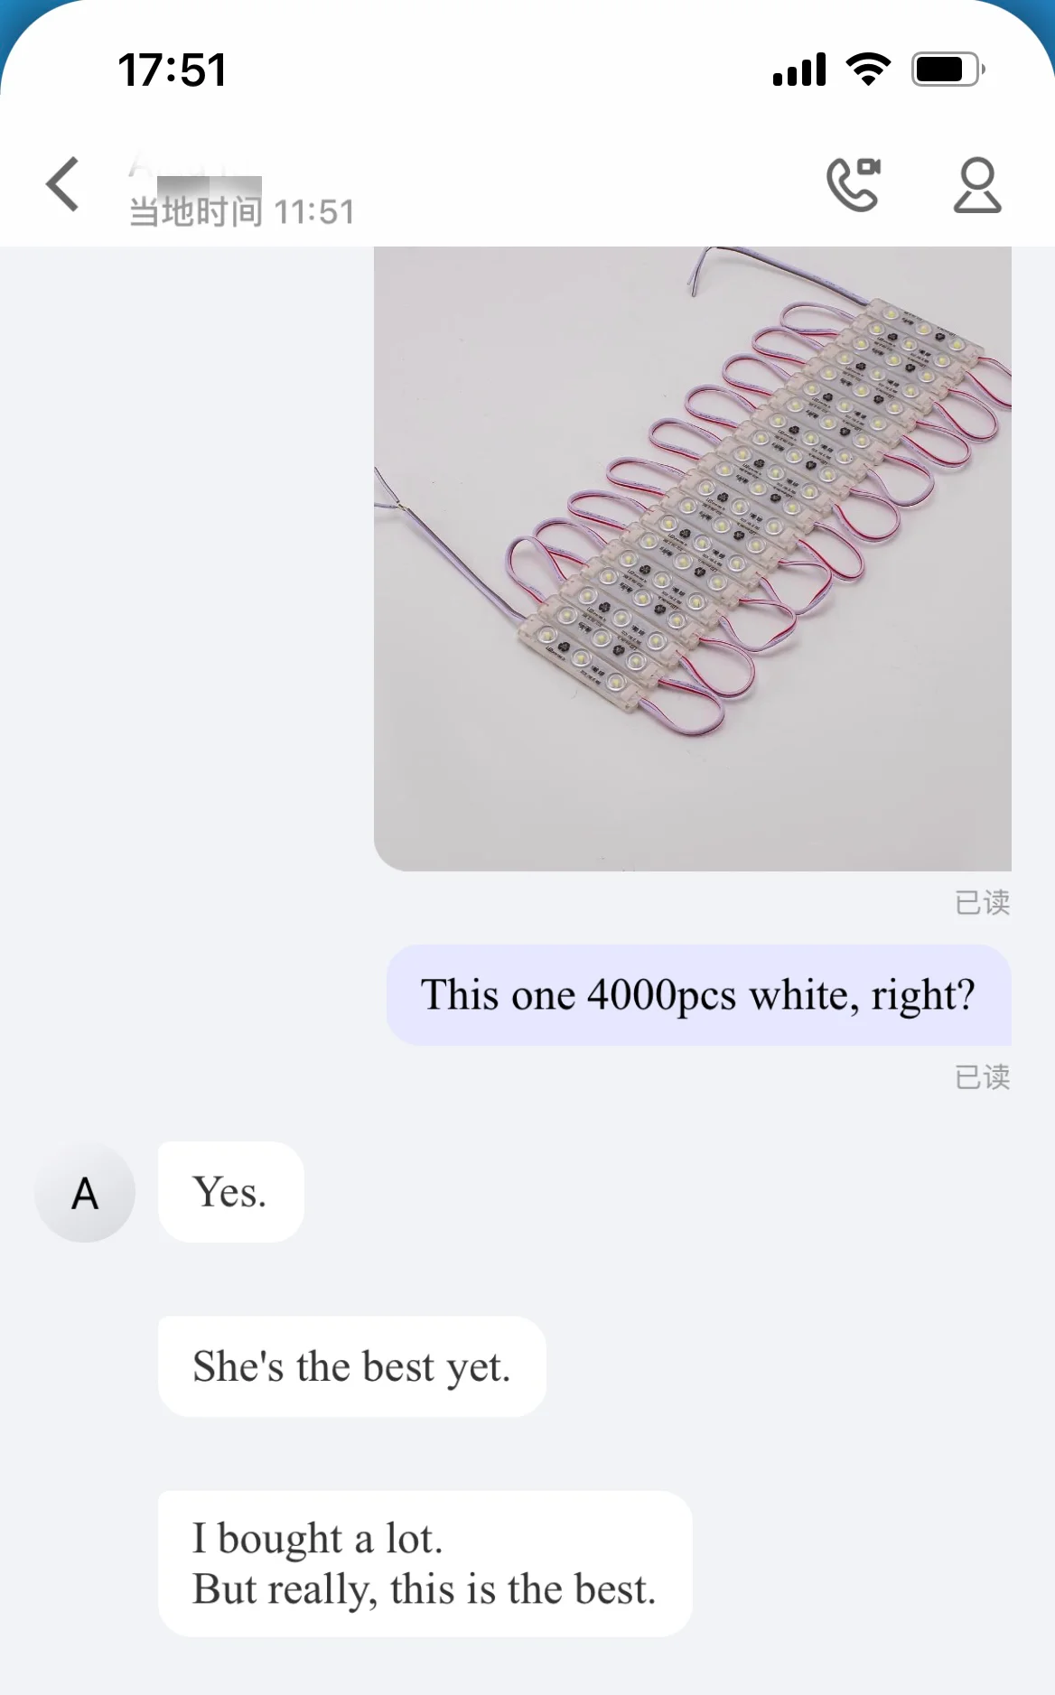1055x1695 pixels.
Task: Tap the blank header area between name and call icon
Action: tap(587, 185)
